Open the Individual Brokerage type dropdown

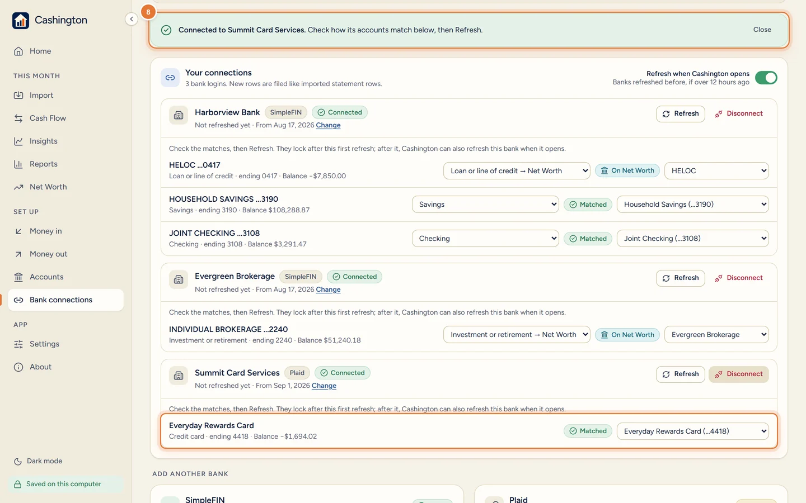coord(517,335)
